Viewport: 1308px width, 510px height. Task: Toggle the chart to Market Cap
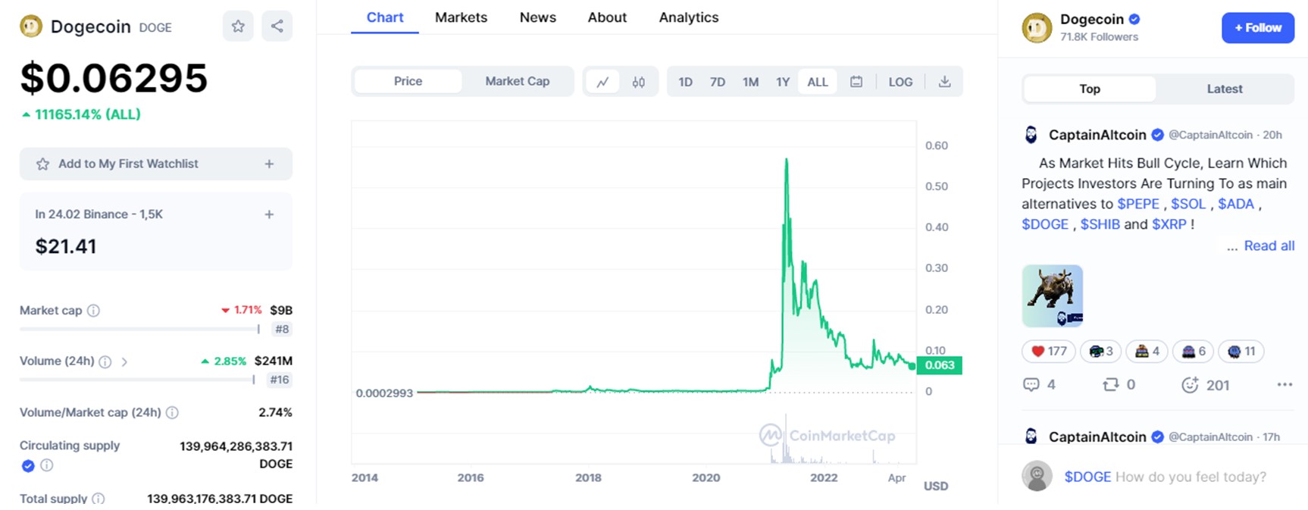(x=517, y=81)
